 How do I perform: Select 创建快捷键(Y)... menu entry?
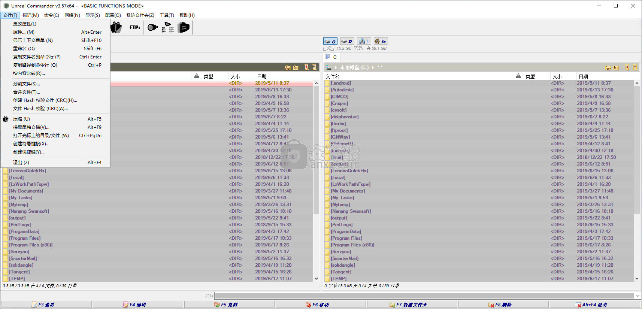pos(55,152)
